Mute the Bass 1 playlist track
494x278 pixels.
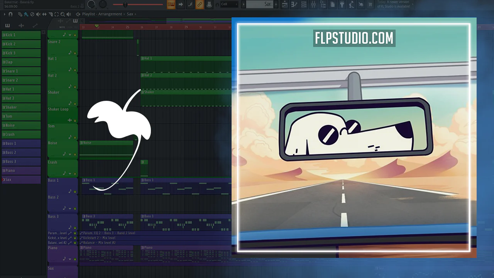tap(75, 191)
